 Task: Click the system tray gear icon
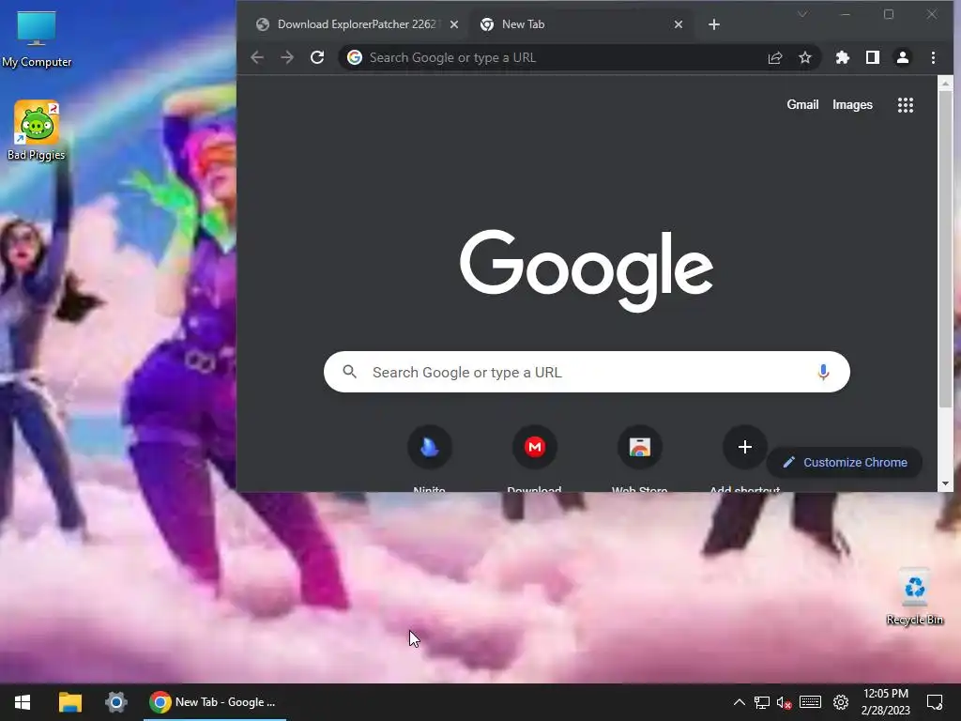coord(841,702)
